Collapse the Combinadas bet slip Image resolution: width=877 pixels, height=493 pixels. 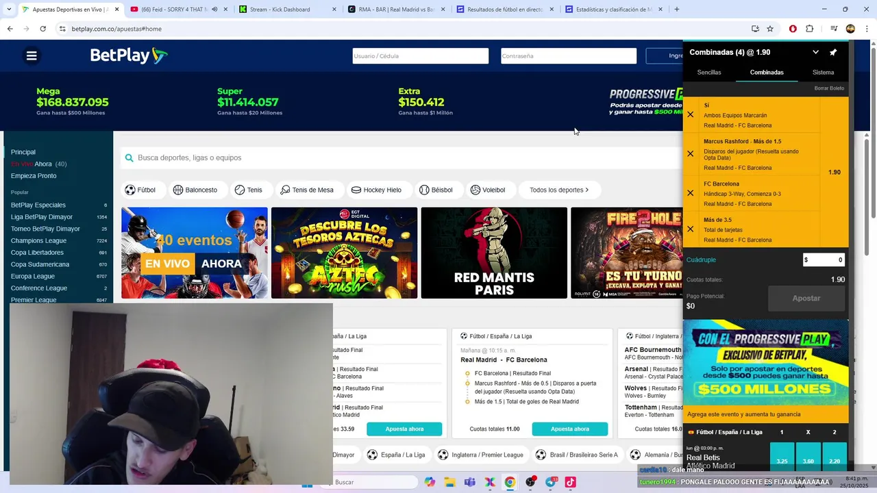tap(815, 52)
